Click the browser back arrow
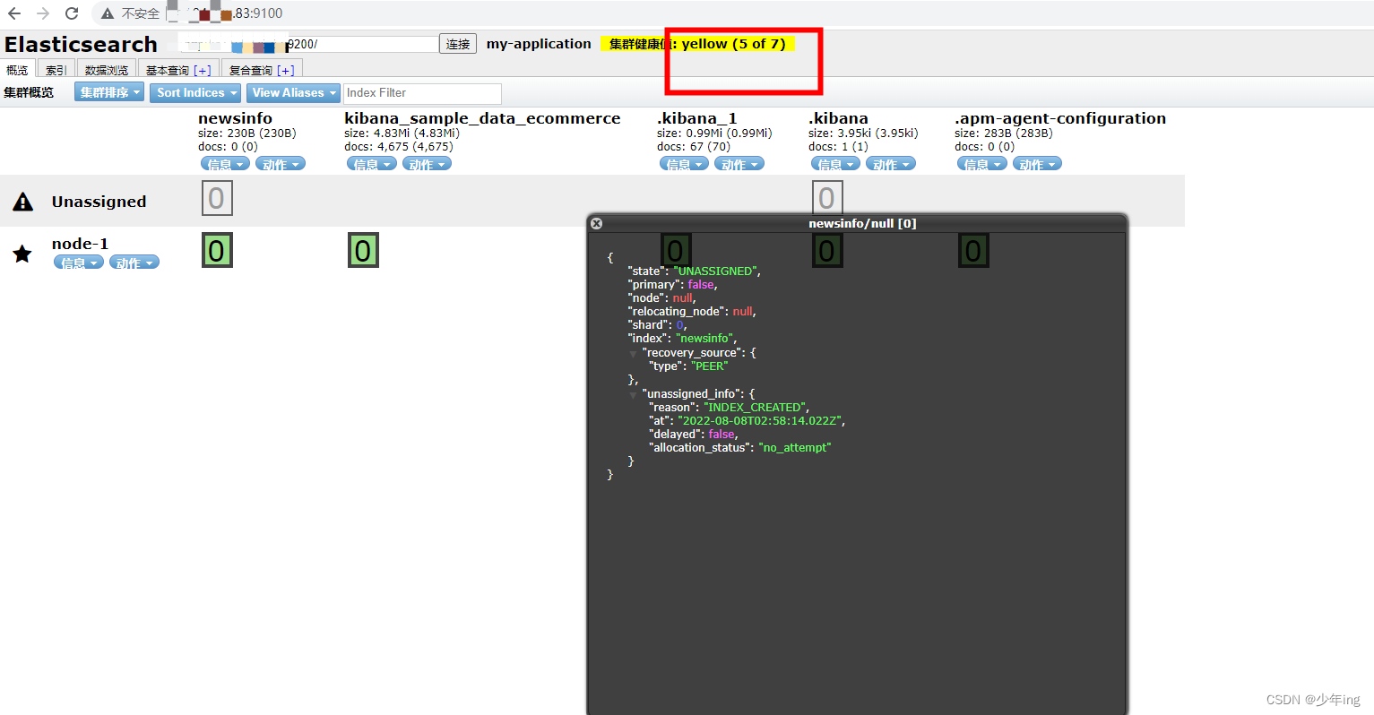This screenshot has height=715, width=1374. (13, 13)
